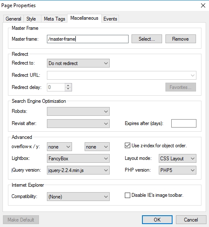Expand the PHP version dropdown
209x227 pixels.
pyautogui.click(x=178, y=170)
